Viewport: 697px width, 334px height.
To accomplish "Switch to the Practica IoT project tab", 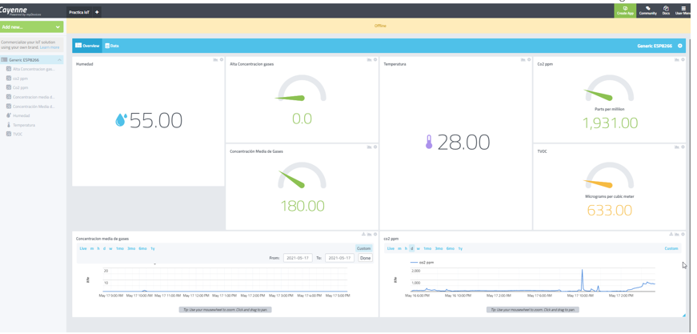I will coord(78,13).
